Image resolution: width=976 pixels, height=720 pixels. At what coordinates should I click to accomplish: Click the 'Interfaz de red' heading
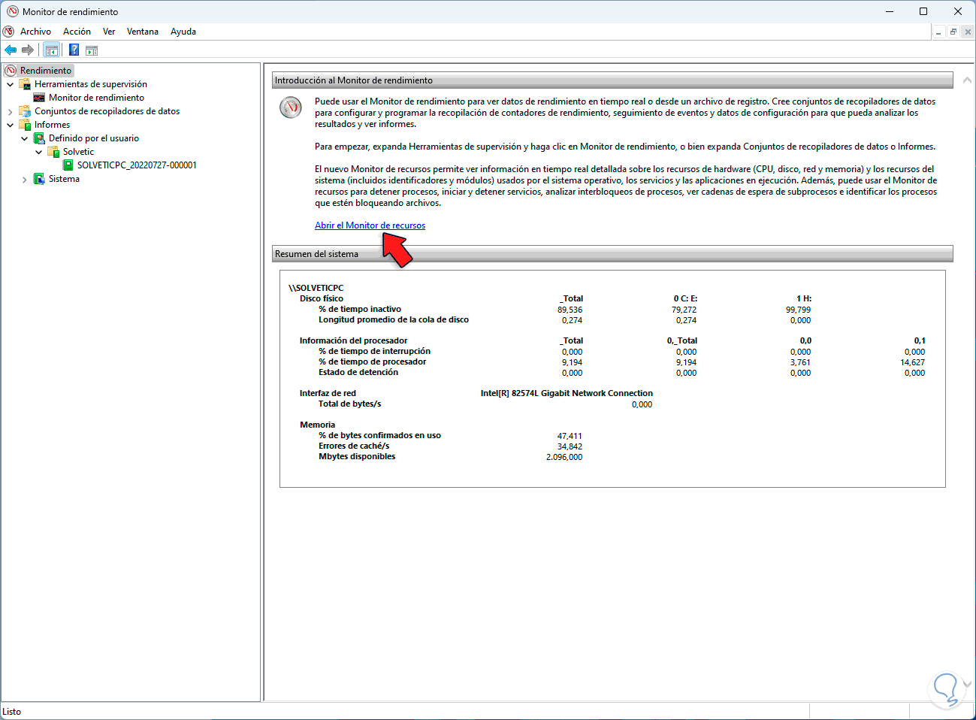(328, 393)
